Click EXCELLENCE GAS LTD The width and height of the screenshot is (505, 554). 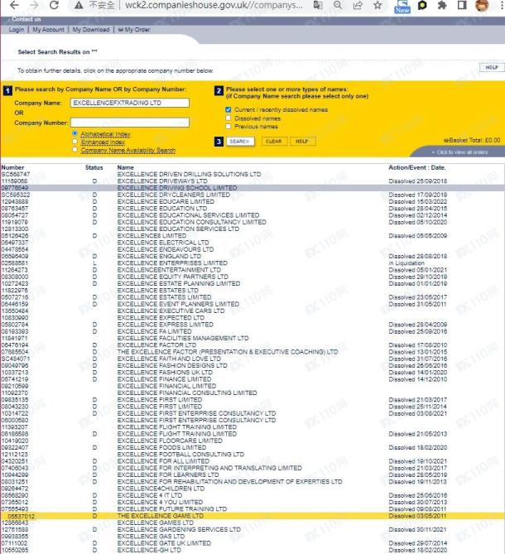click(x=151, y=537)
